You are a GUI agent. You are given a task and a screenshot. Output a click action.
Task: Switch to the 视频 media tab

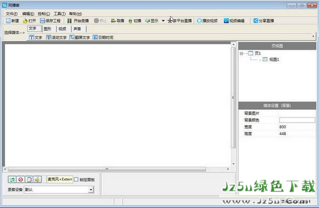click(x=62, y=29)
